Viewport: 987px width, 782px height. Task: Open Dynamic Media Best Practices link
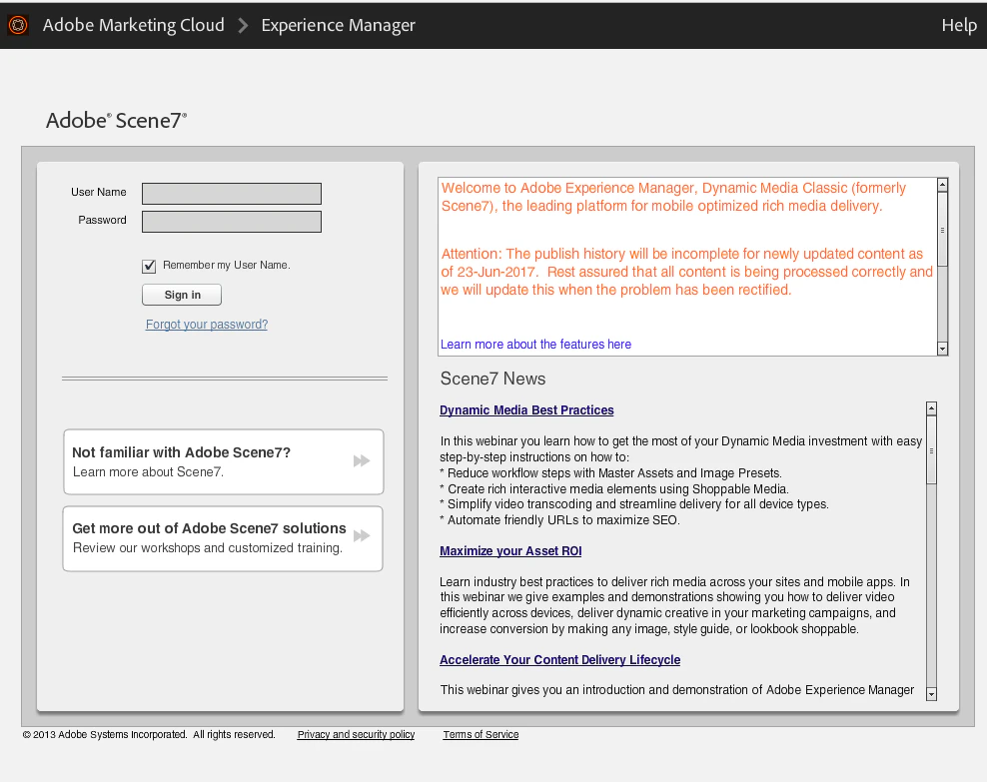526,410
